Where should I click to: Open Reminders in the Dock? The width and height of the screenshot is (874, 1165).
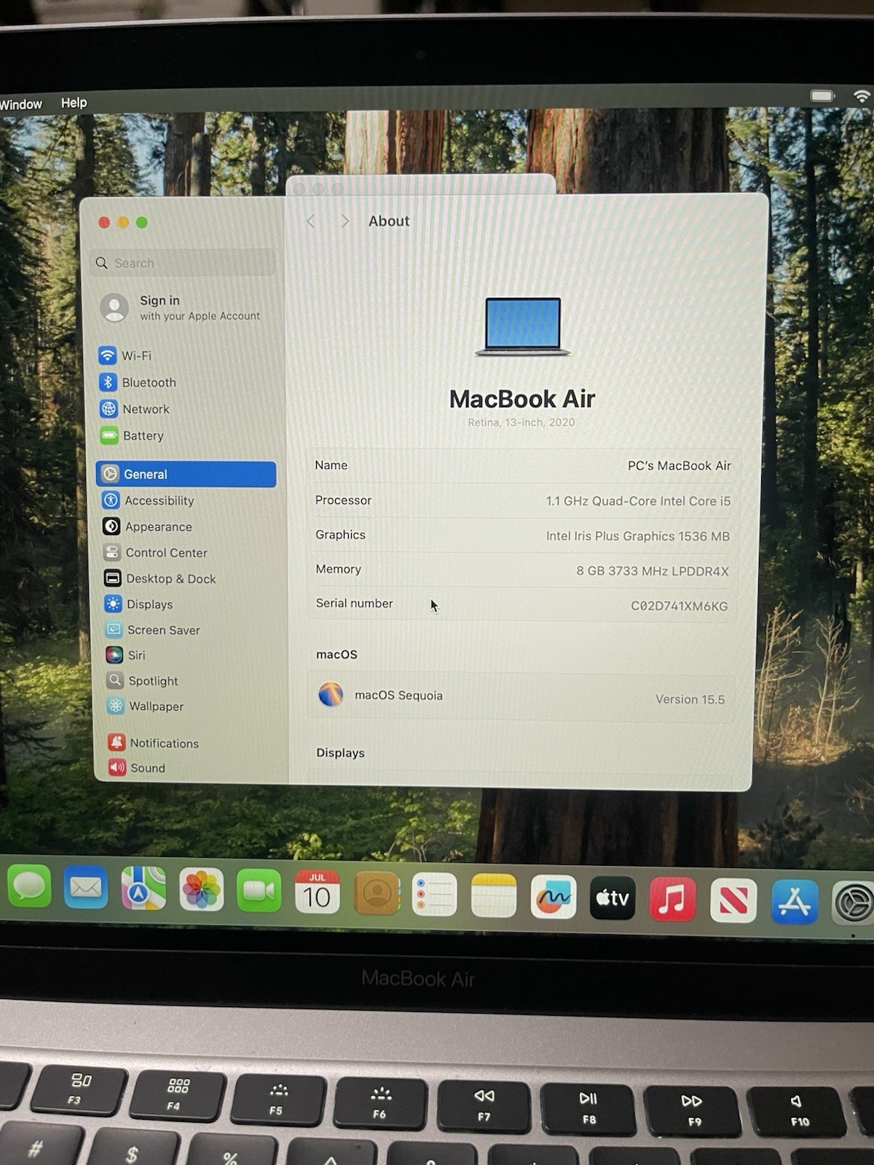pyautogui.click(x=434, y=894)
